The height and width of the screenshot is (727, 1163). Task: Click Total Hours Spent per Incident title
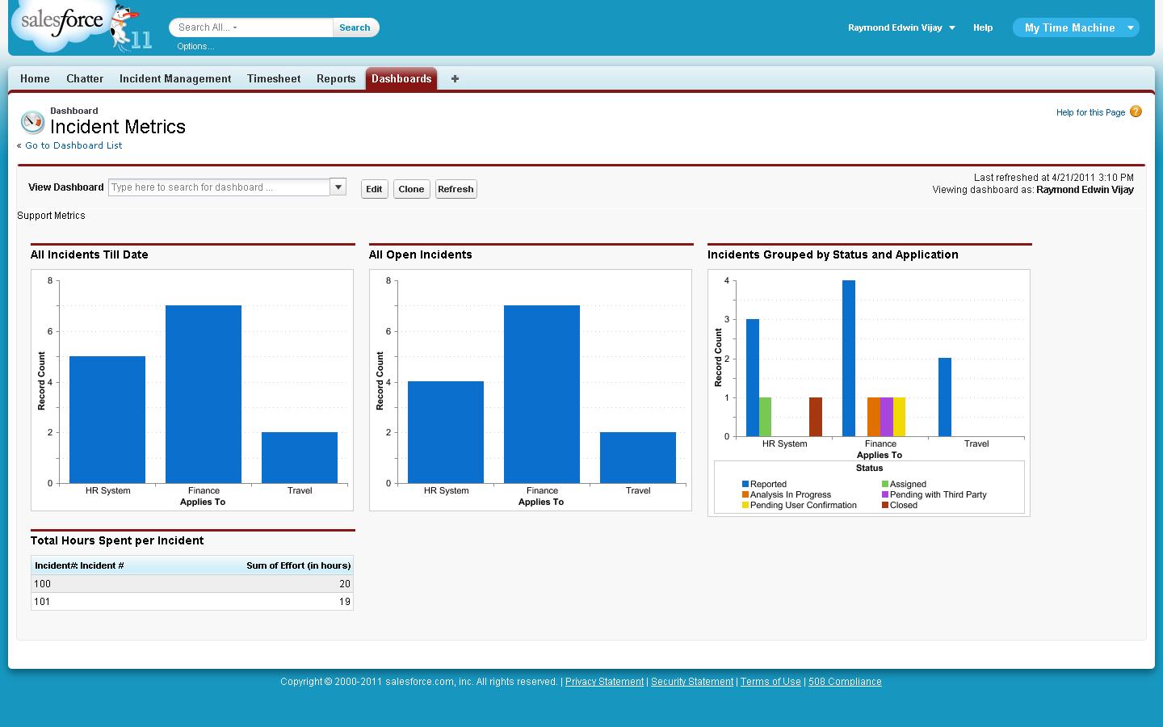click(x=117, y=540)
